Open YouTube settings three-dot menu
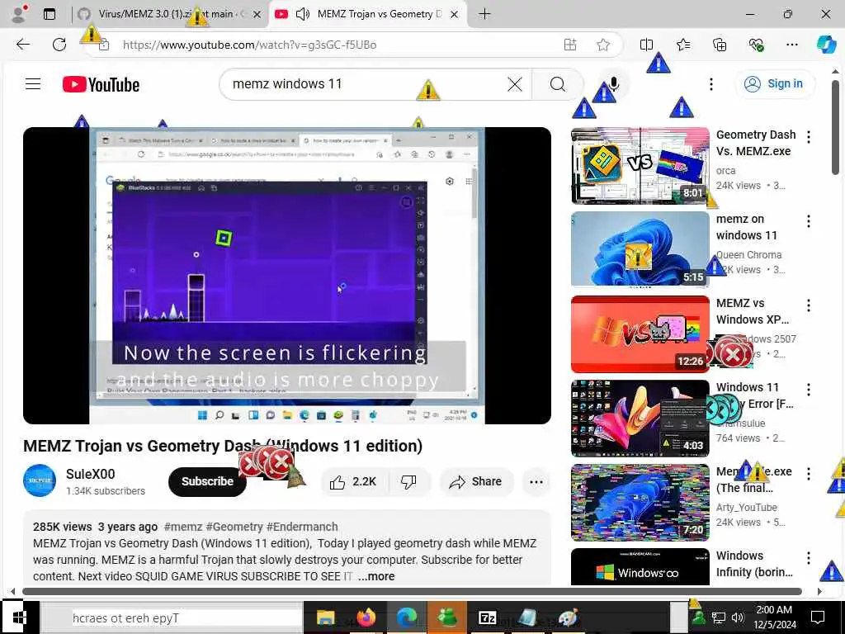Image resolution: width=845 pixels, height=634 pixels. click(711, 84)
